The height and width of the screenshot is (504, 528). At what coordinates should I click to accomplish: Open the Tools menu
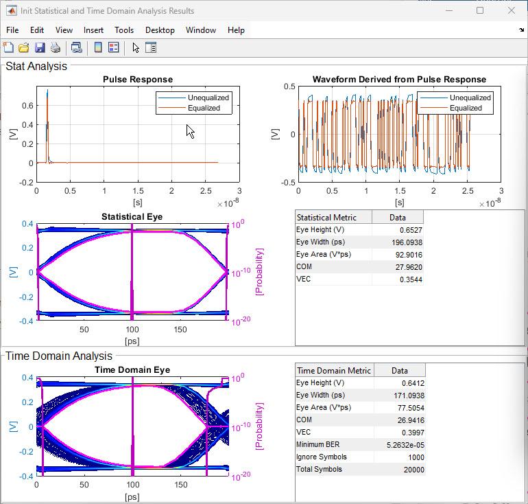(x=124, y=30)
